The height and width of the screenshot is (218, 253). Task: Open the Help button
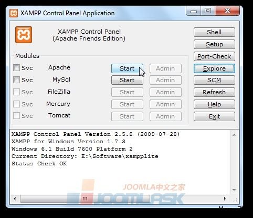click(x=214, y=104)
